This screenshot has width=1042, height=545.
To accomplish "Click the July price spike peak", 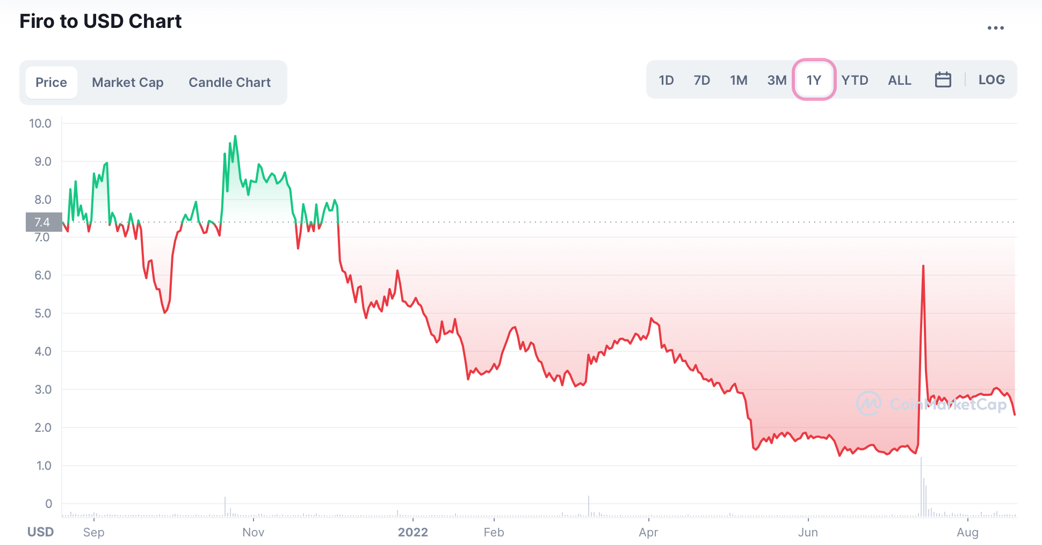I will click(923, 266).
